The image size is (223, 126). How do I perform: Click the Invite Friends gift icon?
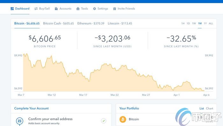point(114,9)
